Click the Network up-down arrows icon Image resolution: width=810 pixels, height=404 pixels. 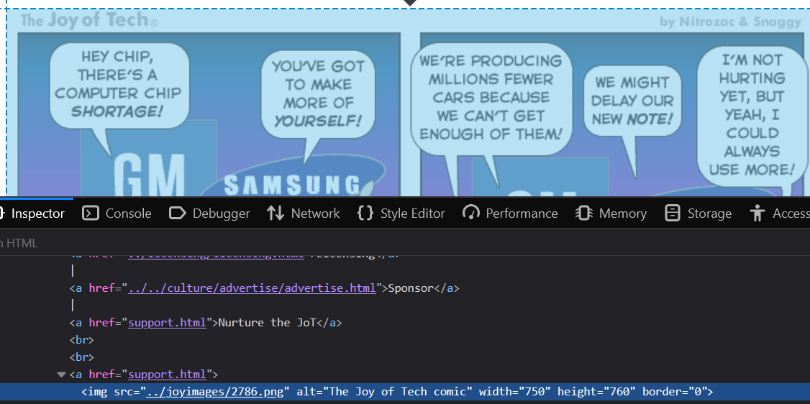click(x=276, y=213)
